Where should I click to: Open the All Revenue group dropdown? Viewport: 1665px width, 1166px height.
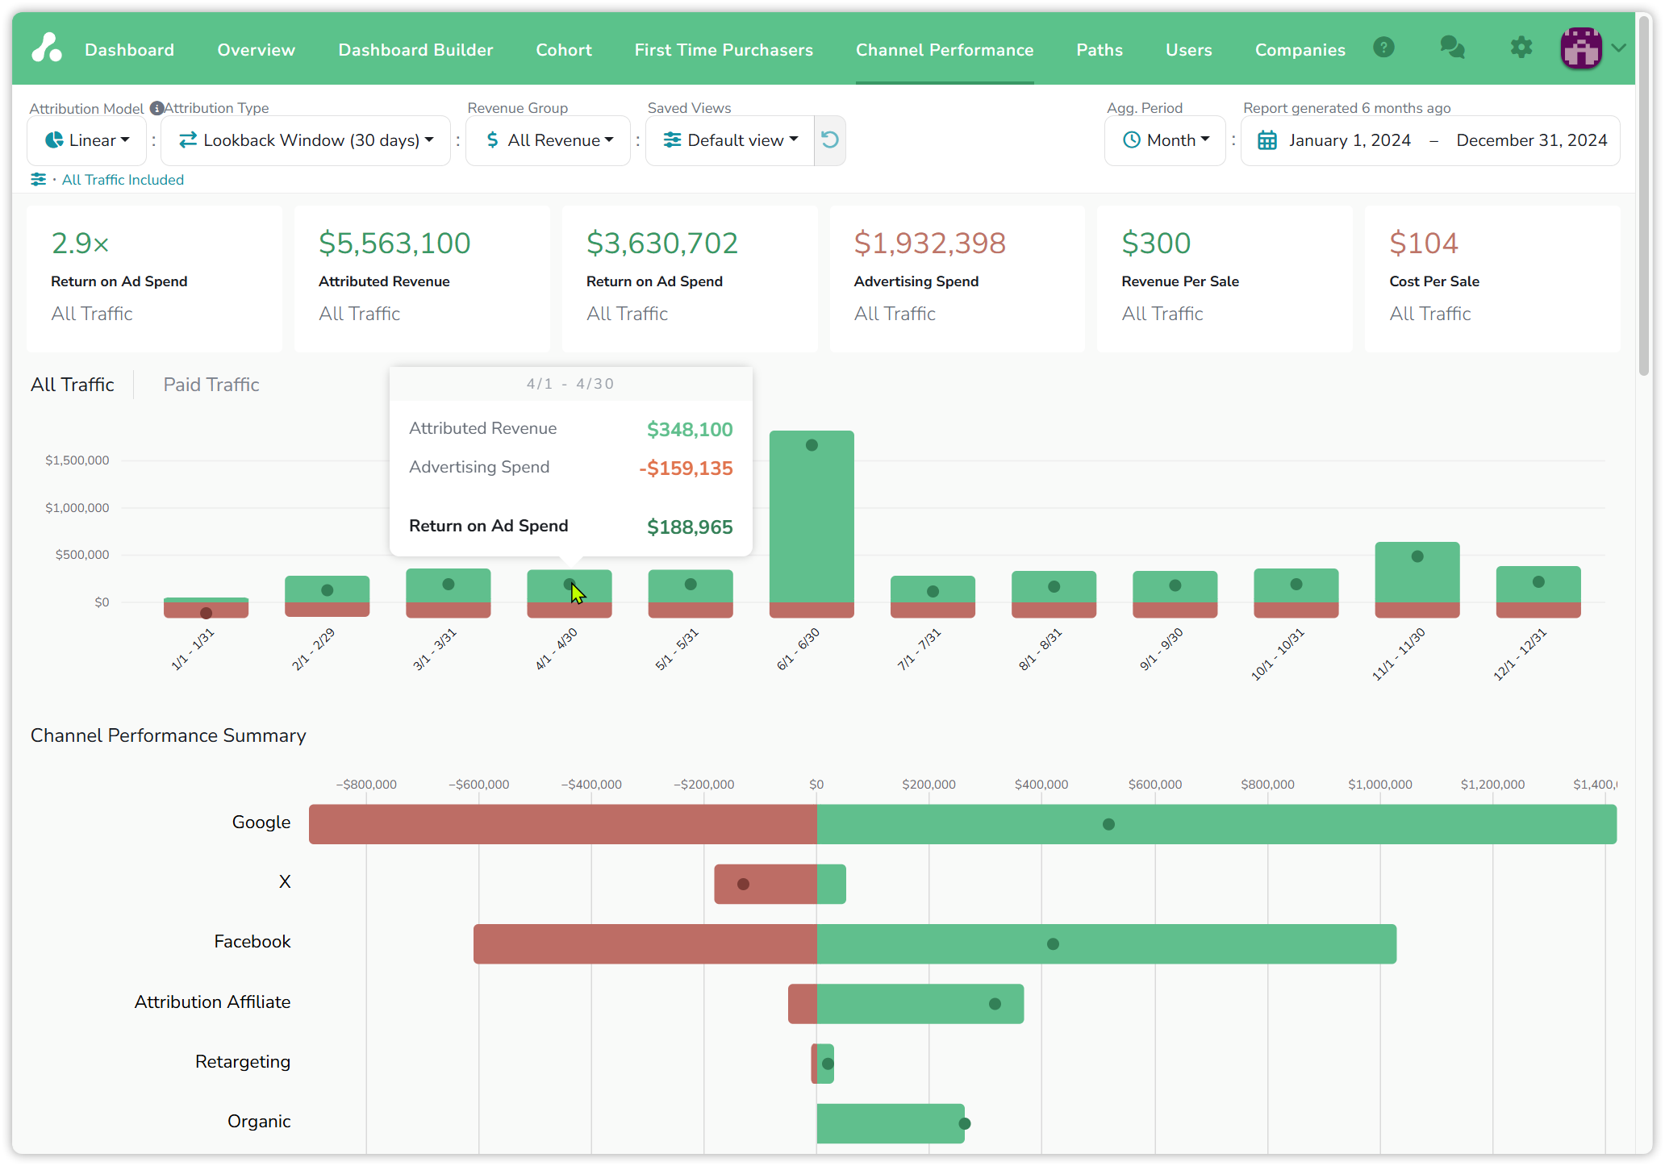(x=548, y=140)
